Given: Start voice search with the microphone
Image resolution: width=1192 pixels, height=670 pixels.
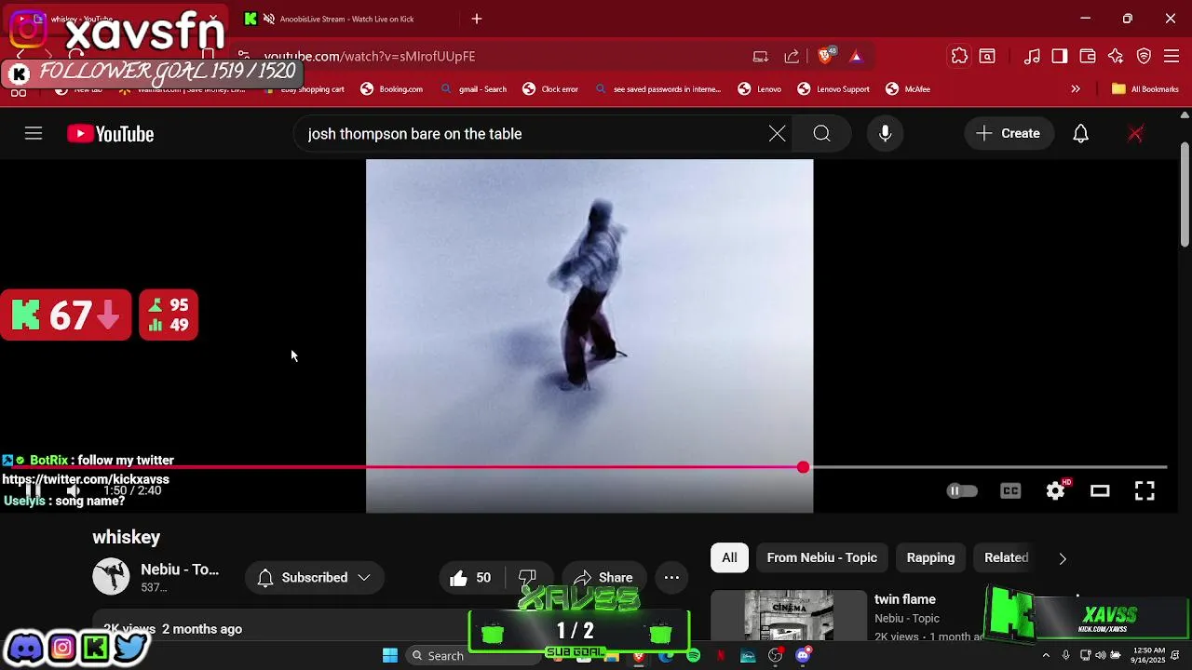Looking at the screenshot, I should (885, 134).
